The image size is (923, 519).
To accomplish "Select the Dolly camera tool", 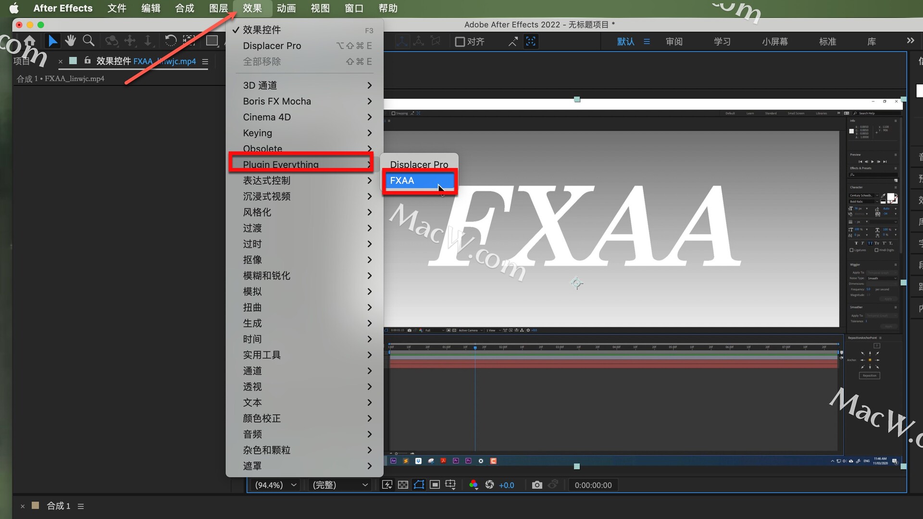I will 148,41.
